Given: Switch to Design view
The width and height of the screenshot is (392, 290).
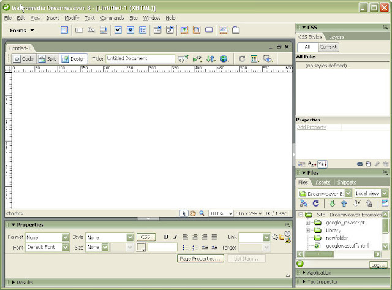Looking at the screenshot, I should point(73,59).
